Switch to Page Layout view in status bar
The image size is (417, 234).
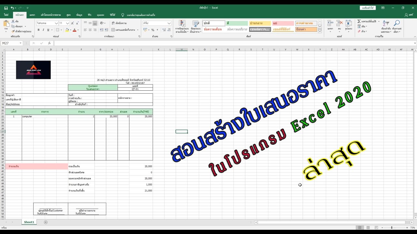coord(368,227)
